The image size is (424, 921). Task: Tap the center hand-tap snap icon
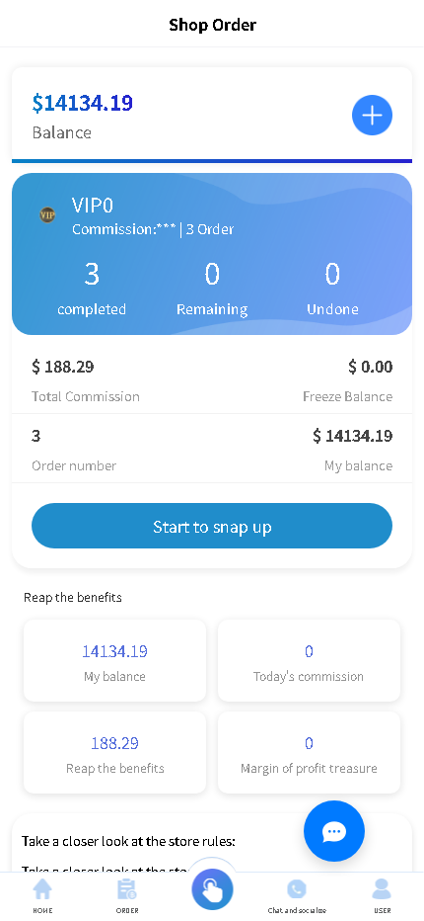[x=212, y=889]
